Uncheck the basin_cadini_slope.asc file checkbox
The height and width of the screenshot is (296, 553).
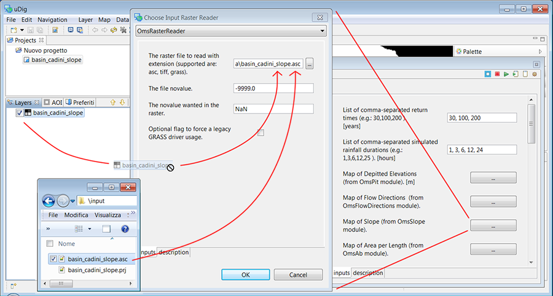pos(53,259)
